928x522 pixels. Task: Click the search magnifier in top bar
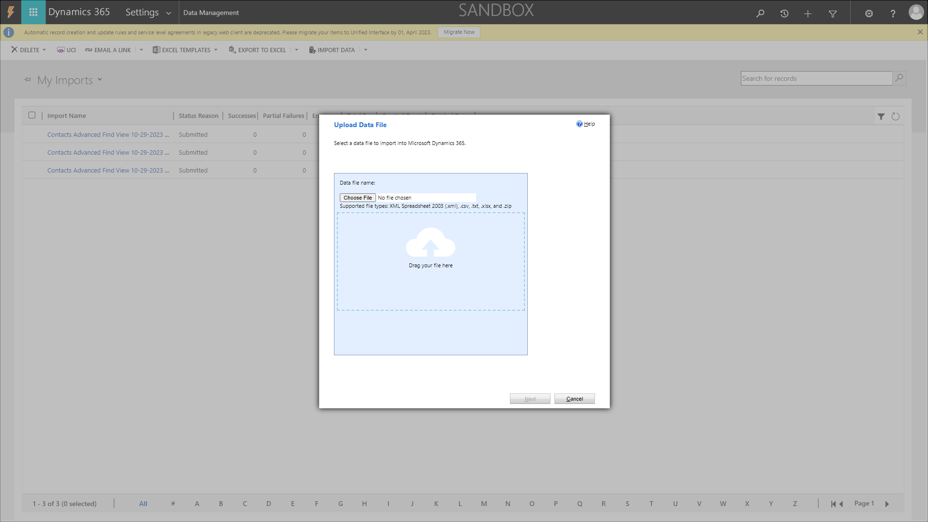pyautogui.click(x=760, y=13)
